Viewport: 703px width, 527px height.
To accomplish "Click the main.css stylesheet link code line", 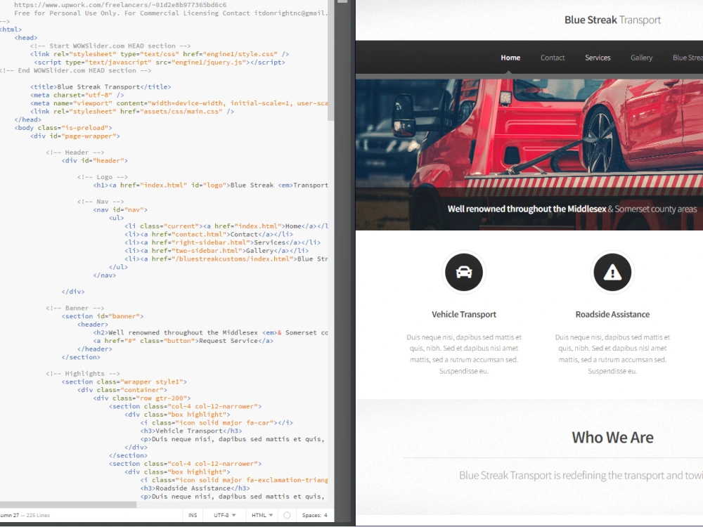I will pos(132,112).
